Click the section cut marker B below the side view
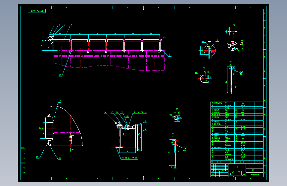Image resolution: width=287 pixels, height=186 pixels. click(x=71, y=151)
